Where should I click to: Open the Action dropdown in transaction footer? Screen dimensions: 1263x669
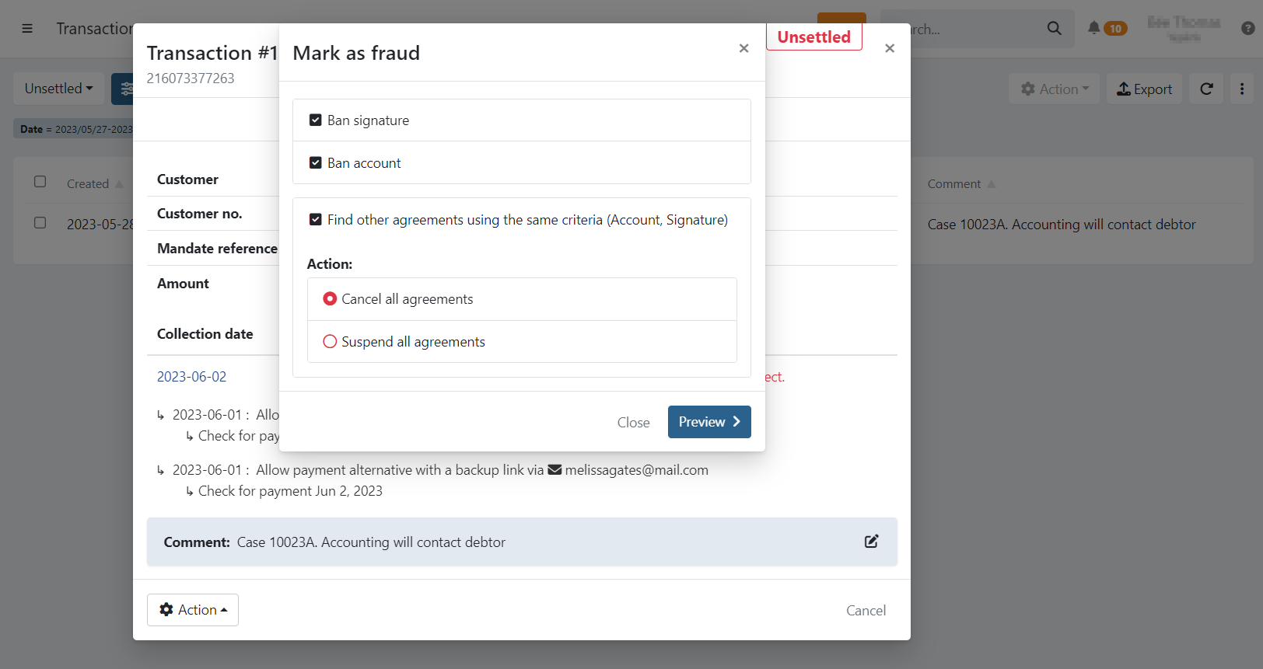[193, 610]
